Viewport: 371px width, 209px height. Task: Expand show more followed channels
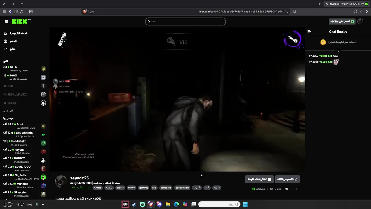(8, 111)
